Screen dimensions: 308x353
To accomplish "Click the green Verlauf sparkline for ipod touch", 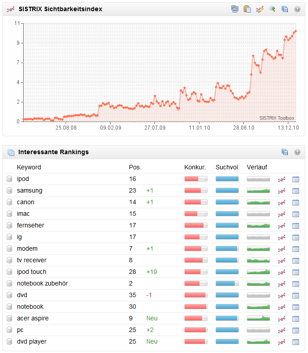I will 258,272.
